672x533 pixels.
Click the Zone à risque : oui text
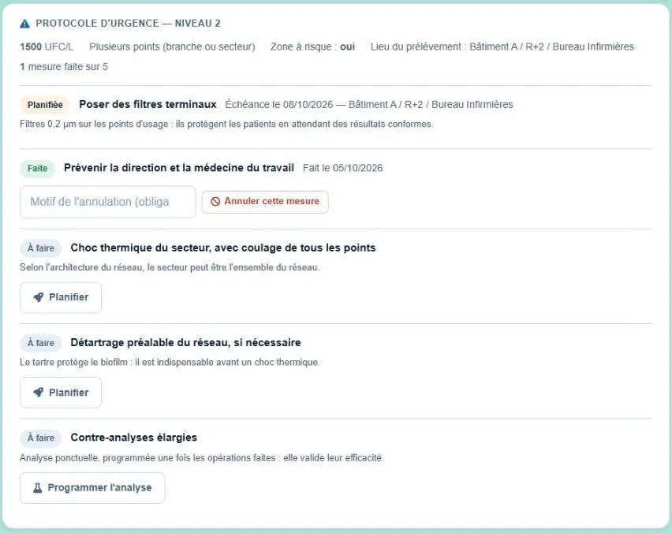pos(312,47)
